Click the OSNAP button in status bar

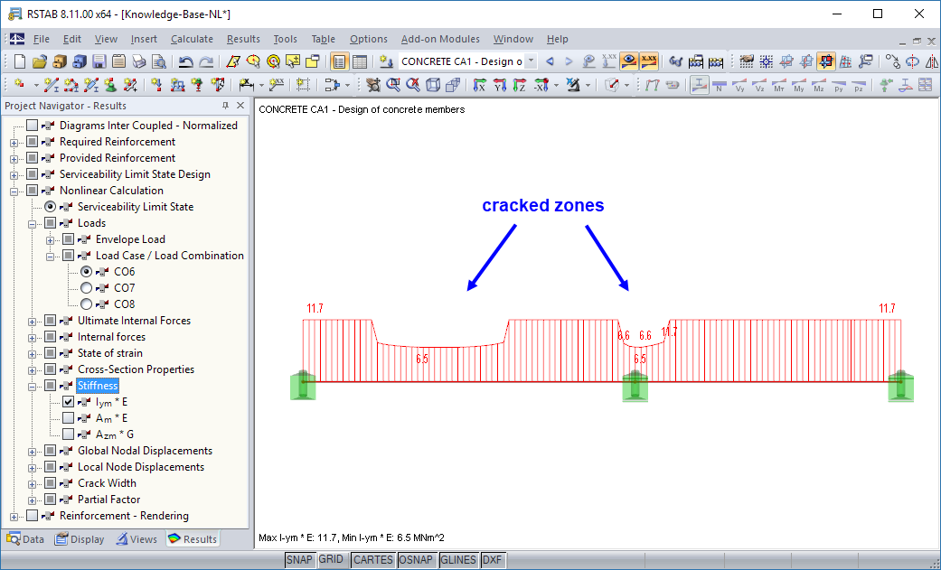[x=417, y=559]
